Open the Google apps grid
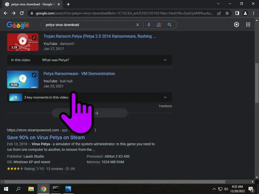259x194 pixels. pos(248,25)
